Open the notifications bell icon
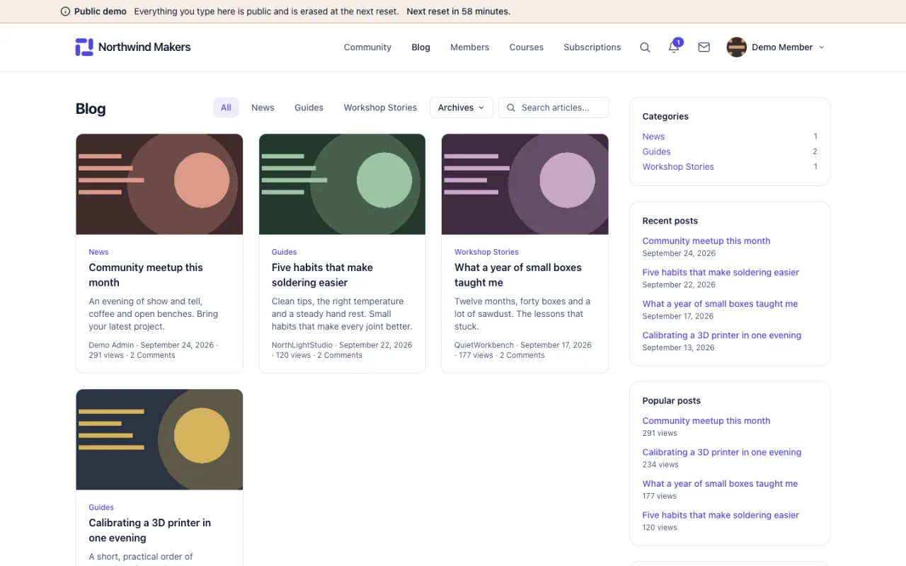The image size is (906, 566). pos(674,47)
